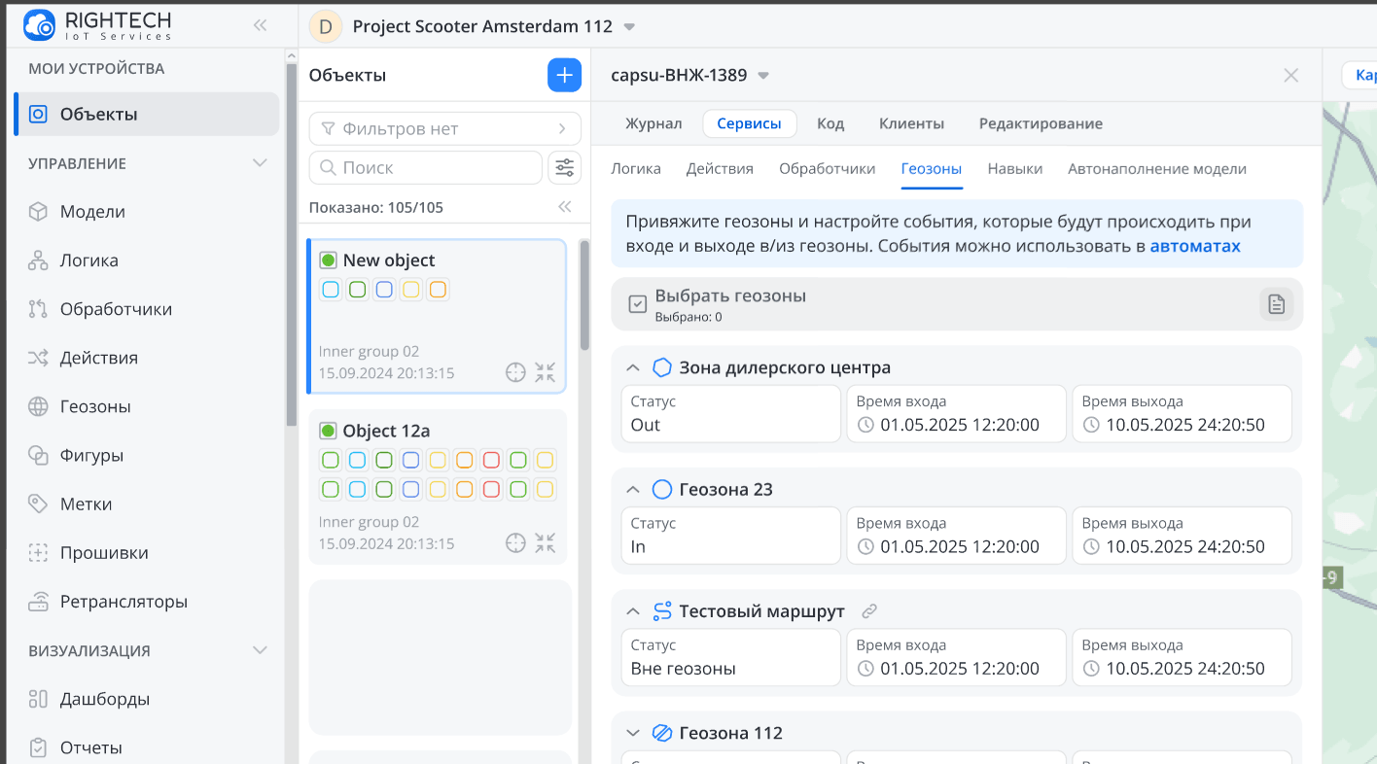This screenshot has width=1377, height=764.
Task: Click green swatch in New object card
Action: [x=357, y=289]
